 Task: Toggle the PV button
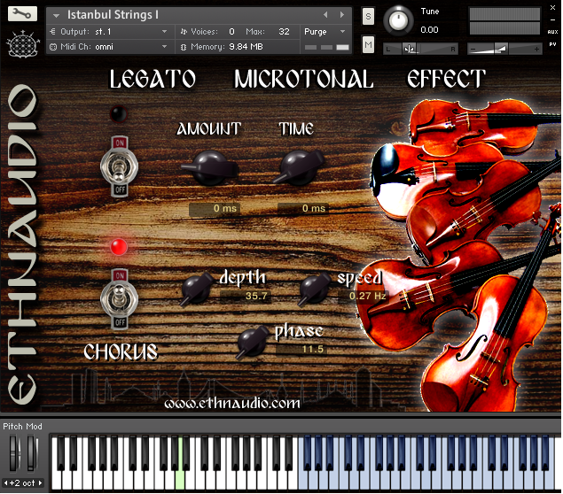[x=552, y=44]
